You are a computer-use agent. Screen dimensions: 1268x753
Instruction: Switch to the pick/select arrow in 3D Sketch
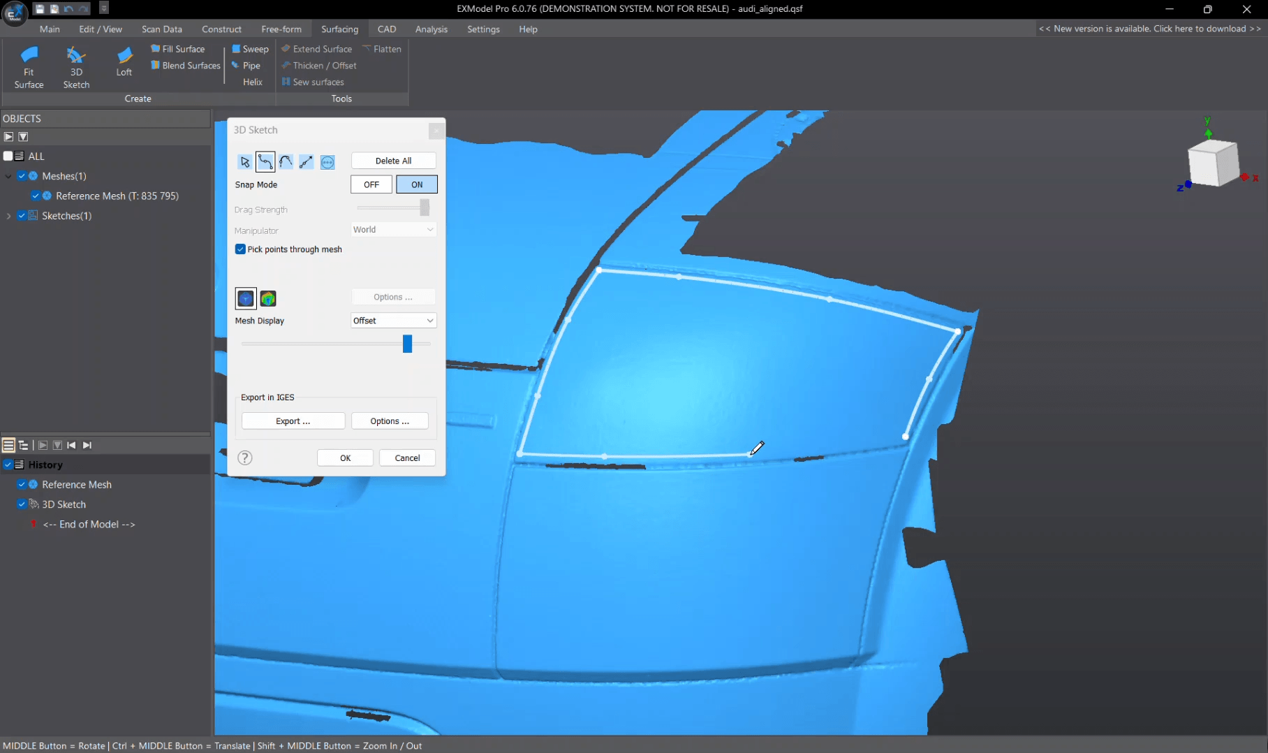pyautogui.click(x=244, y=161)
